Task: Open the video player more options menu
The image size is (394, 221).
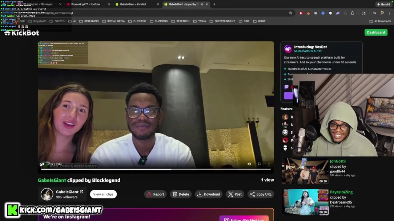Action: pos(269,164)
